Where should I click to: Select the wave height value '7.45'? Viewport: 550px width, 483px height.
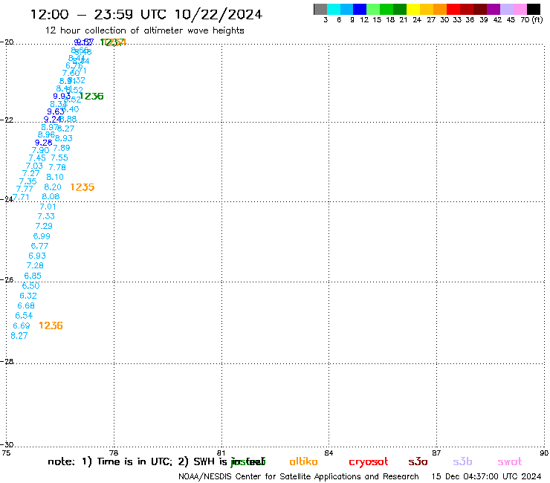tap(37, 158)
